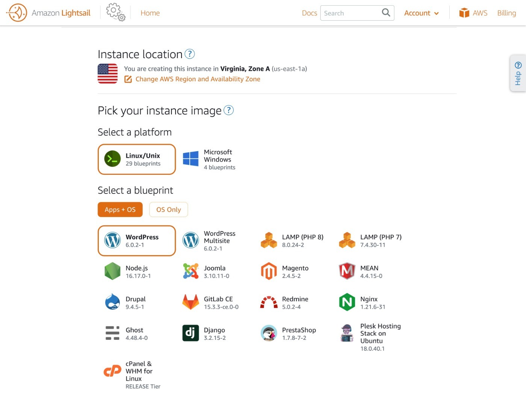Open the AWS console link text

pyautogui.click(x=480, y=13)
